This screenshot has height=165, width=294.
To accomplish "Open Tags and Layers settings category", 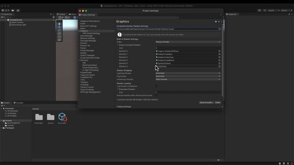I will point(87,75).
